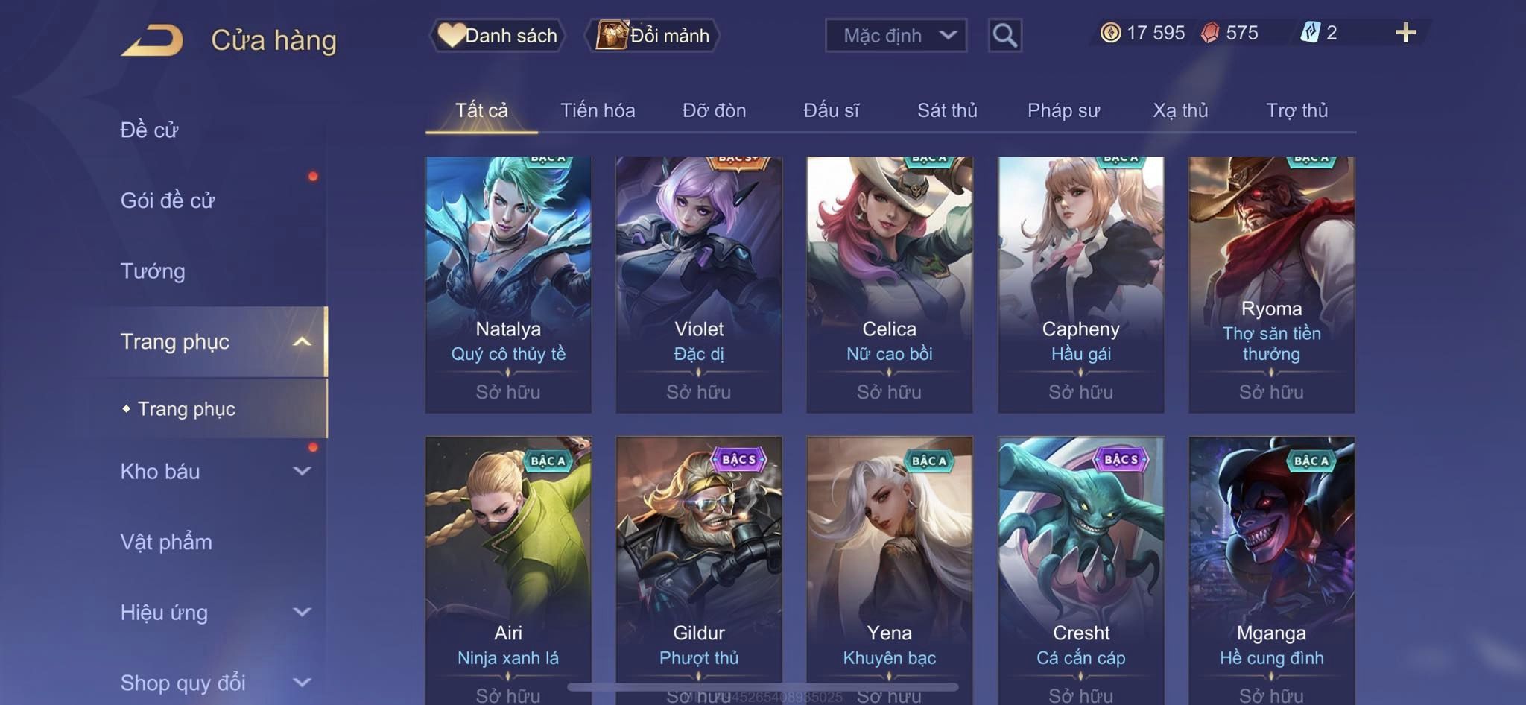
Task: Tap the plus icon to add currency
Action: coord(1405,33)
